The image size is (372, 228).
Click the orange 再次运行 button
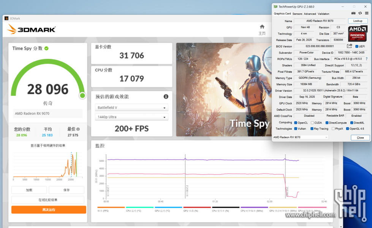point(49,209)
